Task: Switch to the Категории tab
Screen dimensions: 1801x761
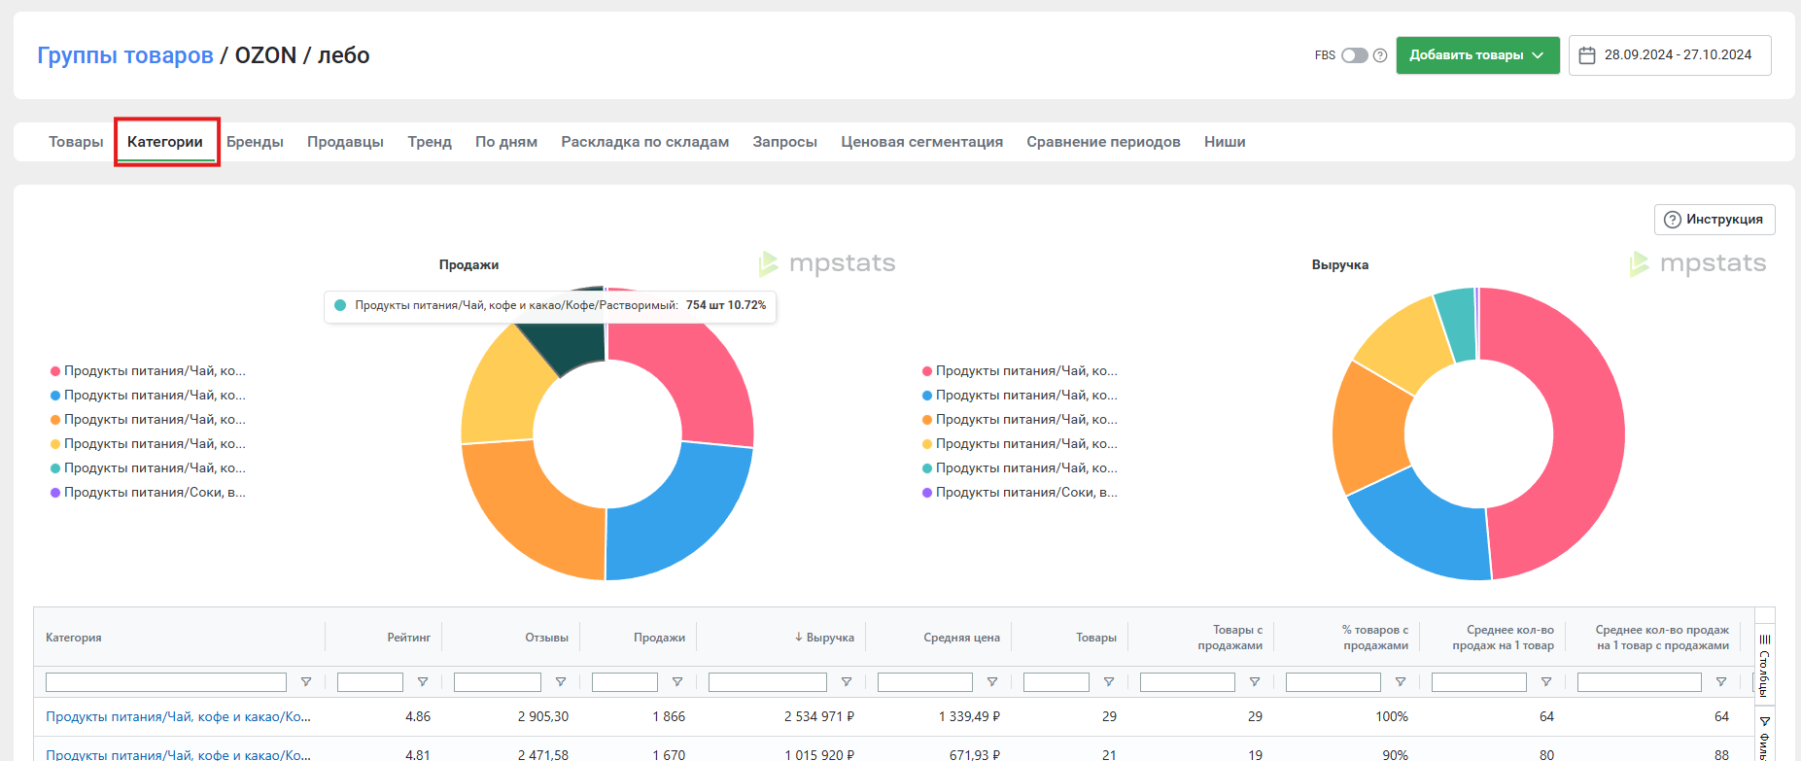Action: pyautogui.click(x=165, y=142)
